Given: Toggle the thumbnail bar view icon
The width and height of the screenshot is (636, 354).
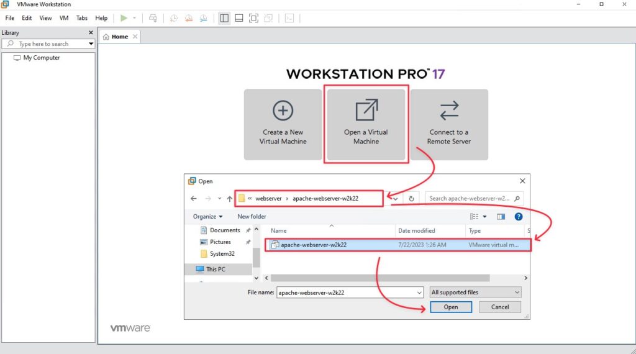Looking at the screenshot, I should pos(239,18).
